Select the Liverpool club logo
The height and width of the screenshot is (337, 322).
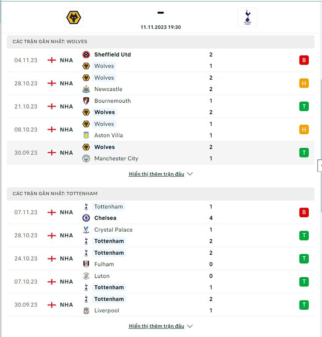click(x=86, y=310)
